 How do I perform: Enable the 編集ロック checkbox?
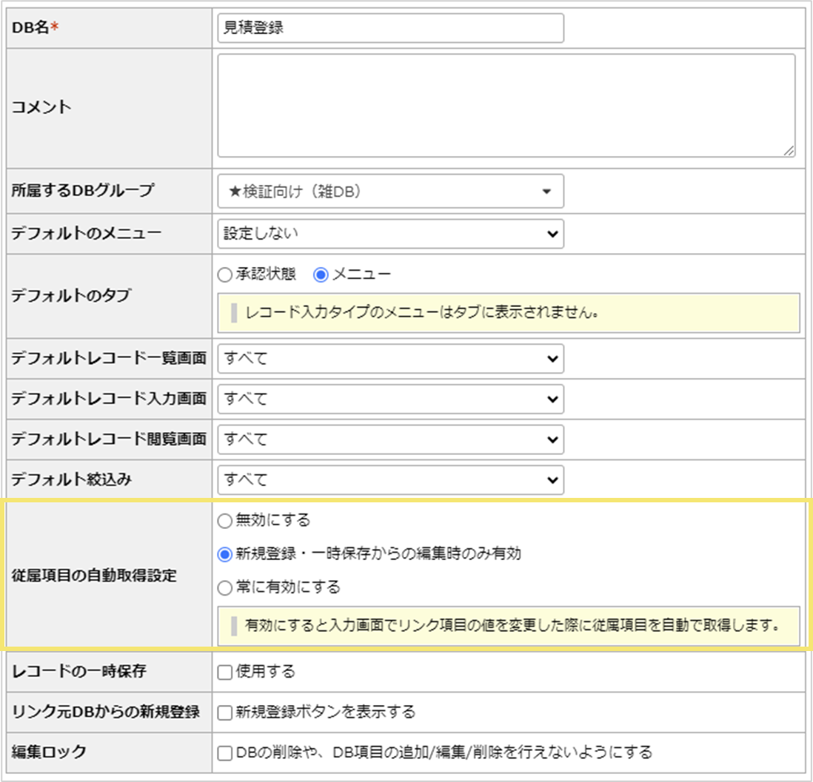coord(223,751)
